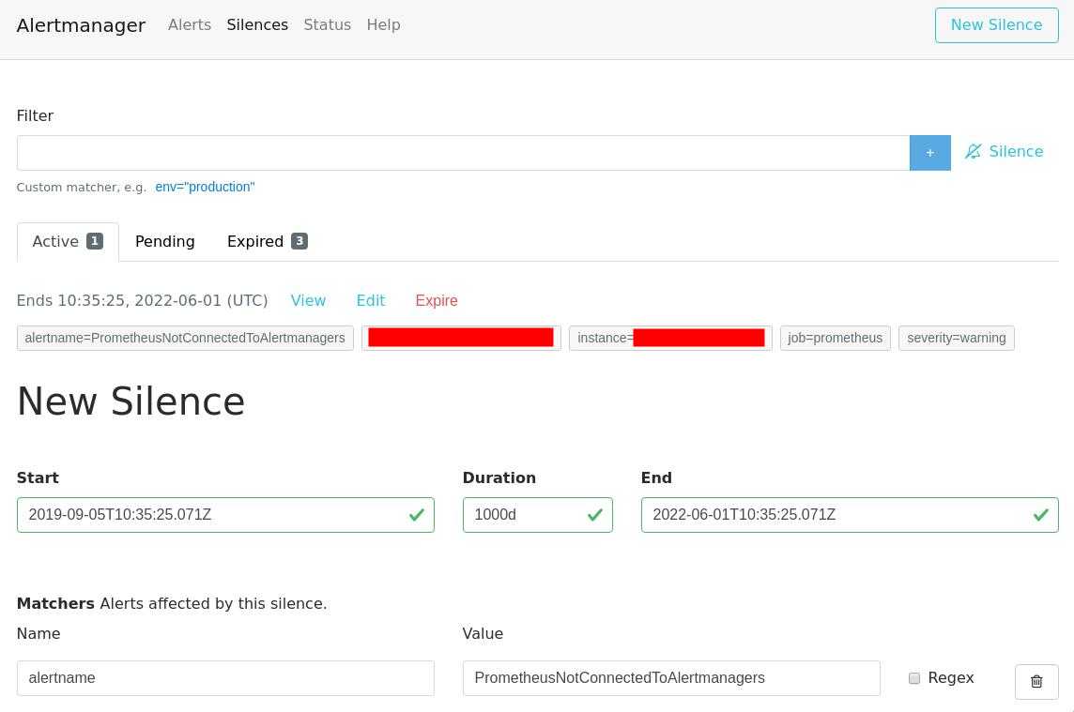Screen dimensions: 1074x712
Task: Enable the Regex checkbox for the alertname value
Action: pyautogui.click(x=913, y=677)
